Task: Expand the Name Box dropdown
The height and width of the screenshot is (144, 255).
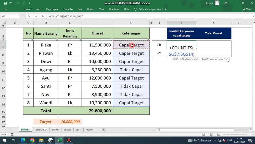Action: point(18,16)
